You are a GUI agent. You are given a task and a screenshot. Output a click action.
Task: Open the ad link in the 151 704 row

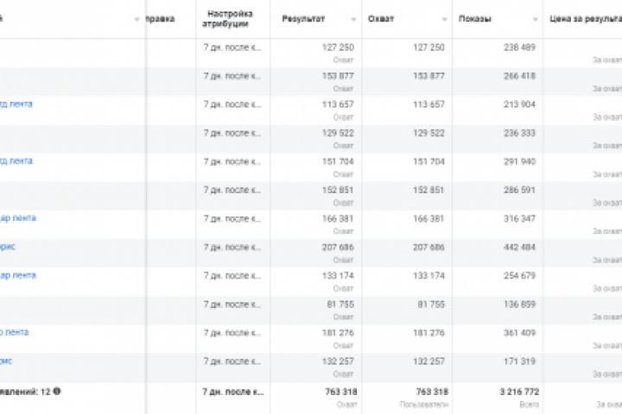[16, 161]
